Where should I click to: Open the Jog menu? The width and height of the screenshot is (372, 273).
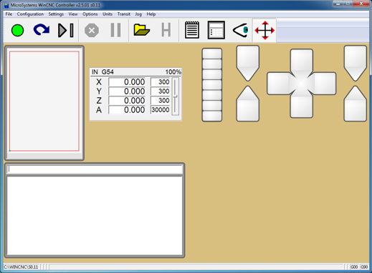[138, 14]
